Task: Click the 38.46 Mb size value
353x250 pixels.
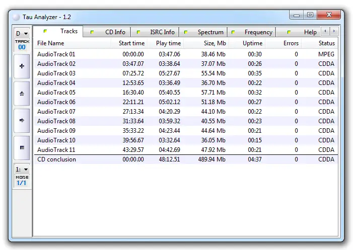Action: (213, 54)
